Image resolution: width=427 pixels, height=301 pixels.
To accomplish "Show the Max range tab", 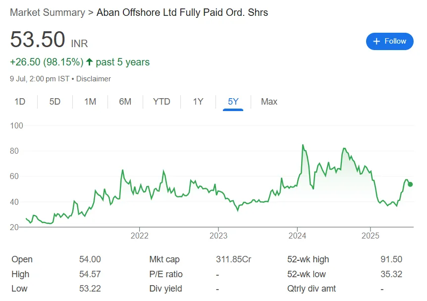I will (x=269, y=102).
